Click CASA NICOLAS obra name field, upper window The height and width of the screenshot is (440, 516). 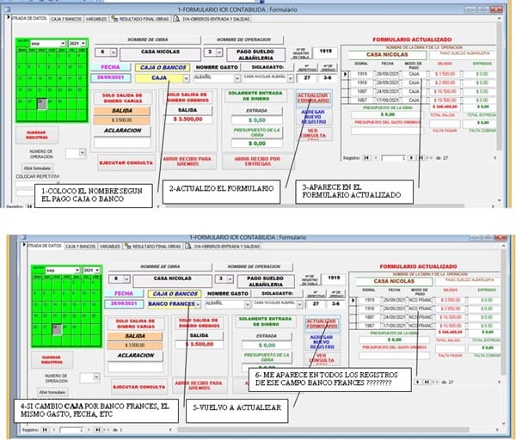pyautogui.click(x=160, y=54)
